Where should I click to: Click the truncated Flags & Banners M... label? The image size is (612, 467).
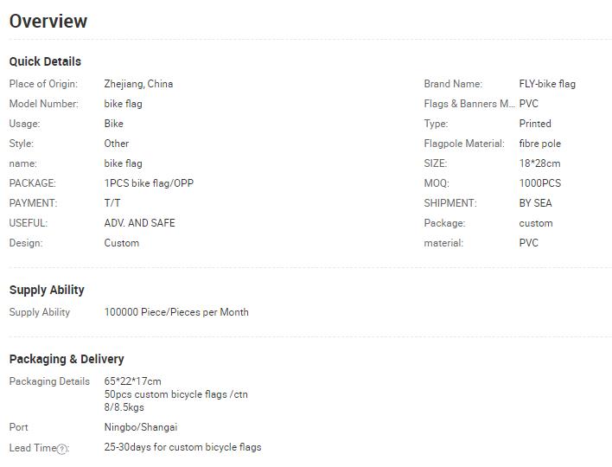coord(469,104)
